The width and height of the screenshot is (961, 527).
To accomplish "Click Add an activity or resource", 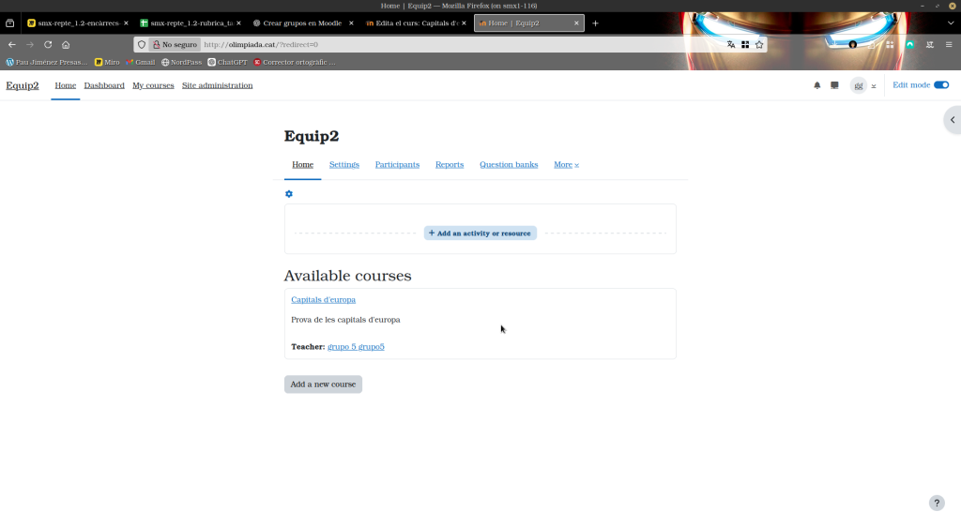I will (x=480, y=233).
